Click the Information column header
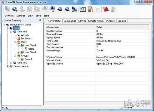This screenshot has height=111, width=154. tap(70, 27)
